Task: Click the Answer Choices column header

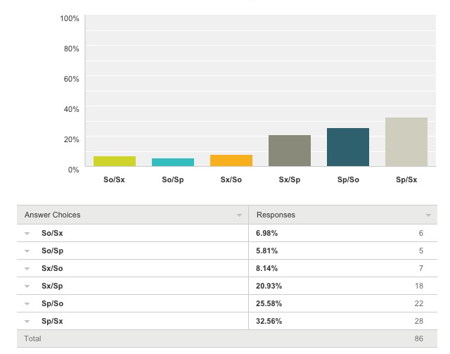Action: pyautogui.click(x=53, y=215)
